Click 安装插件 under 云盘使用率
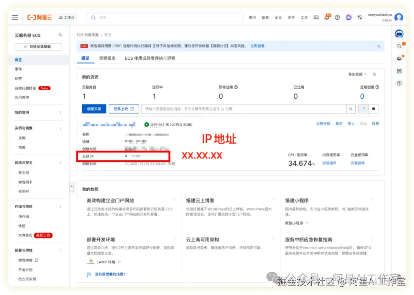 point(358,163)
